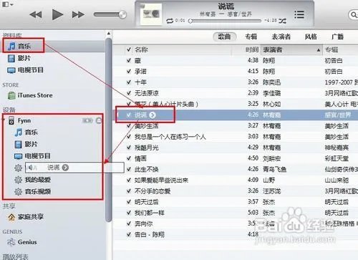Uncheck the song 美妙生活

click(129, 125)
